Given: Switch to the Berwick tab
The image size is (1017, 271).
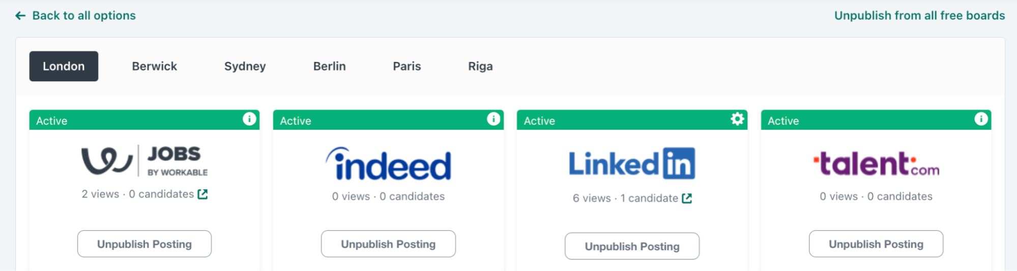Looking at the screenshot, I should 154,66.
